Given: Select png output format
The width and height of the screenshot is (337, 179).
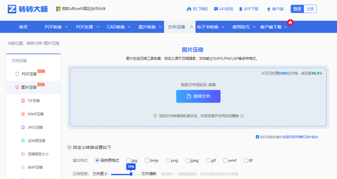Looking at the screenshot, I should click(x=168, y=160).
